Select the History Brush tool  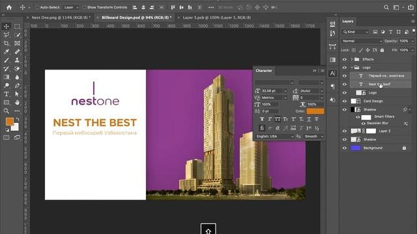coord(7,69)
